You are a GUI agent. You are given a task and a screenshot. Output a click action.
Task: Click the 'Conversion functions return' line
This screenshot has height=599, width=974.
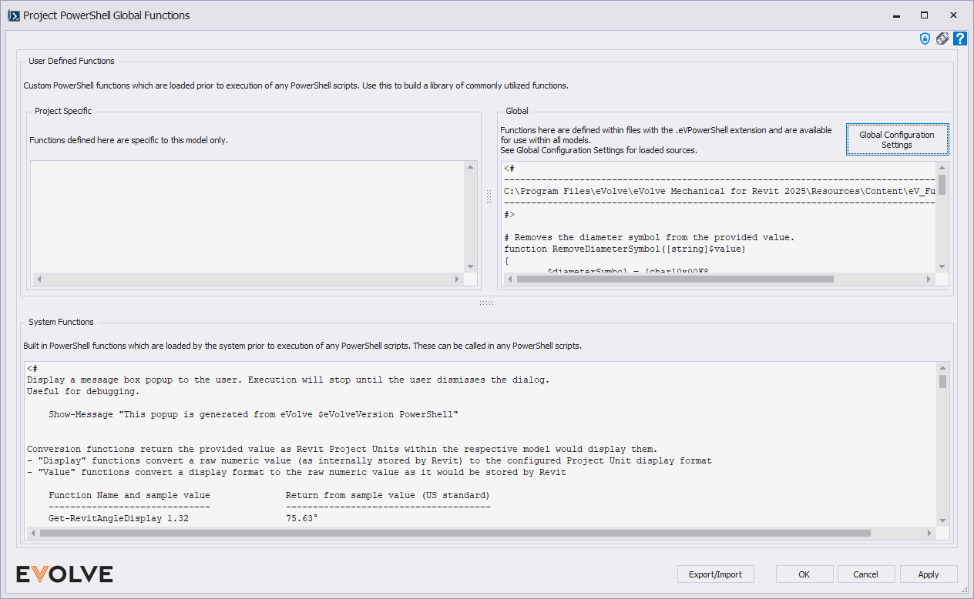pyautogui.click(x=342, y=449)
